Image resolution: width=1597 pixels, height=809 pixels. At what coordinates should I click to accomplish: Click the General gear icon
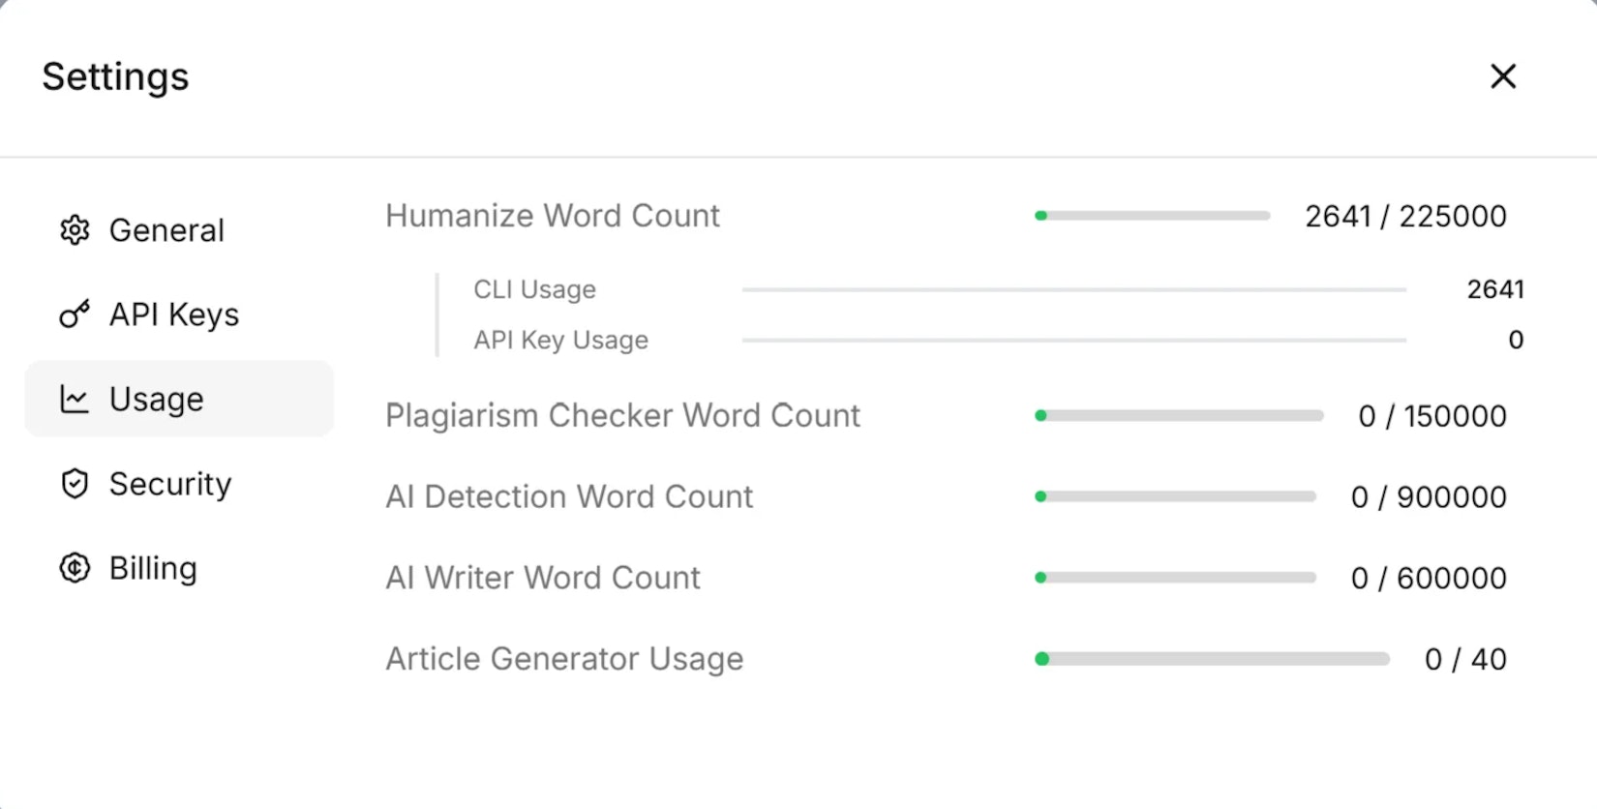[x=75, y=230]
